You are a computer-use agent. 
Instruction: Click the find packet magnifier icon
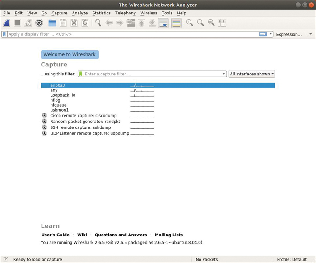(x=98, y=23)
